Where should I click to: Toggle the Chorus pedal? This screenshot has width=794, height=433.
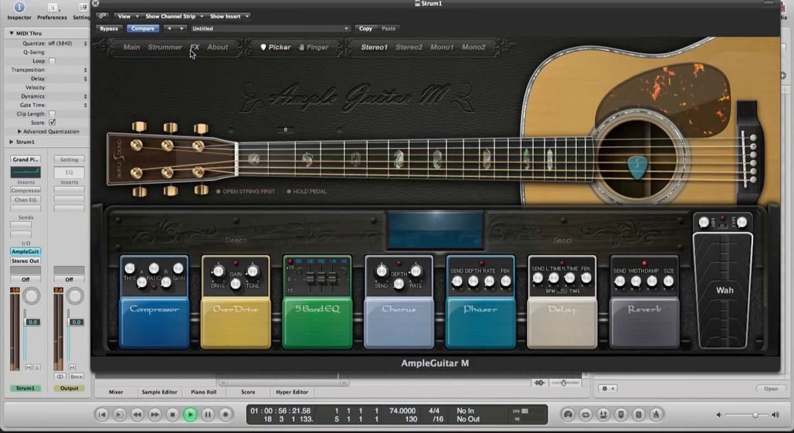pyautogui.click(x=399, y=322)
